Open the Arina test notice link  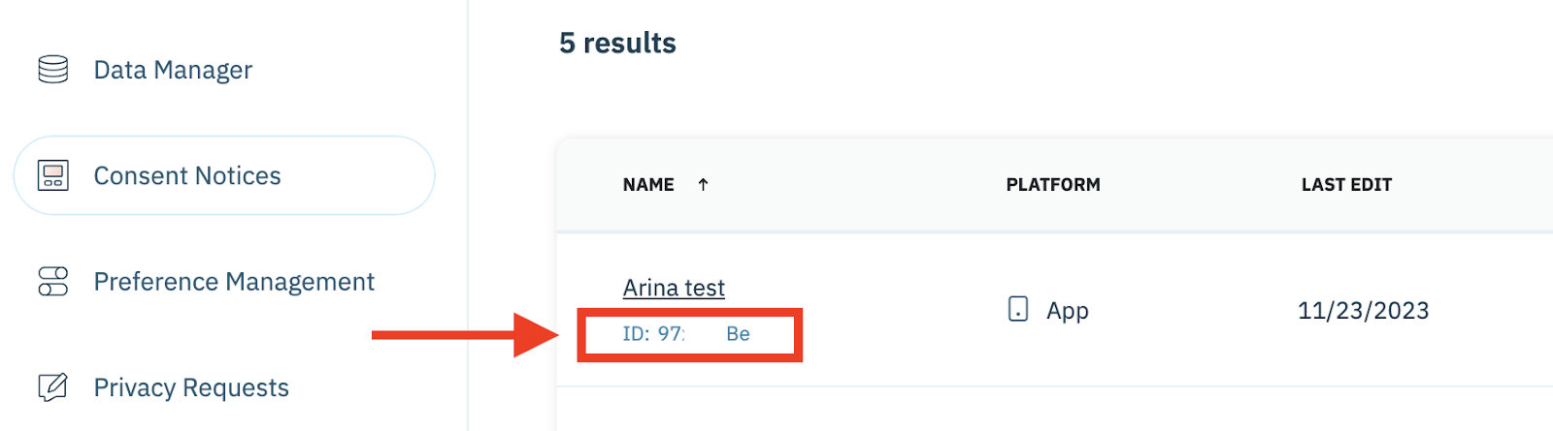[x=674, y=288]
